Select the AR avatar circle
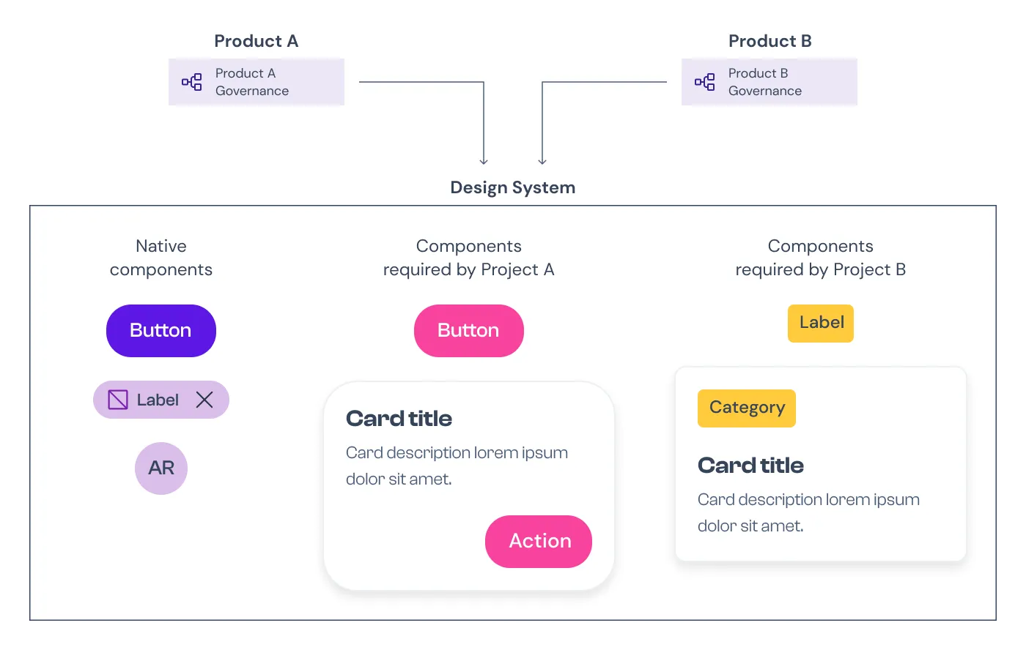Viewport: 1026px width, 650px height. coord(161,468)
